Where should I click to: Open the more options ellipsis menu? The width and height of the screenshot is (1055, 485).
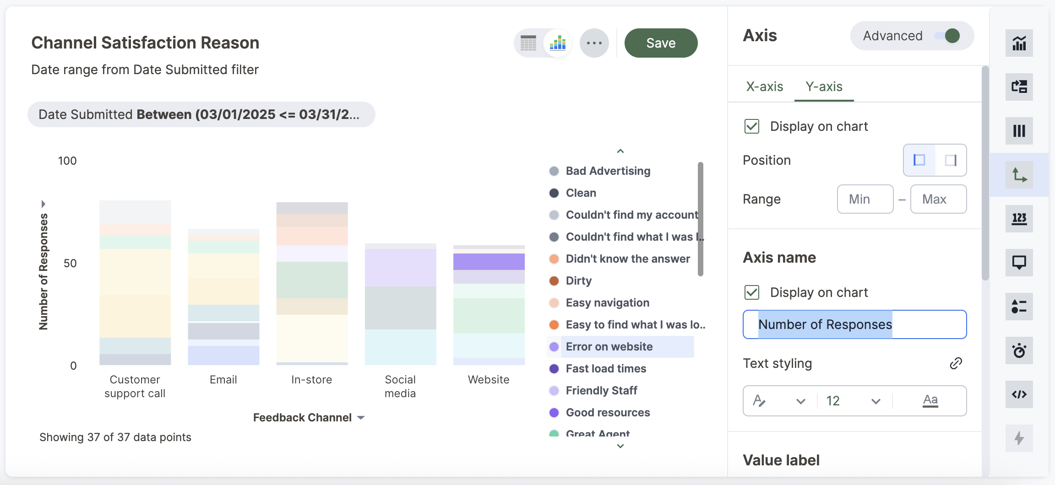[594, 43]
